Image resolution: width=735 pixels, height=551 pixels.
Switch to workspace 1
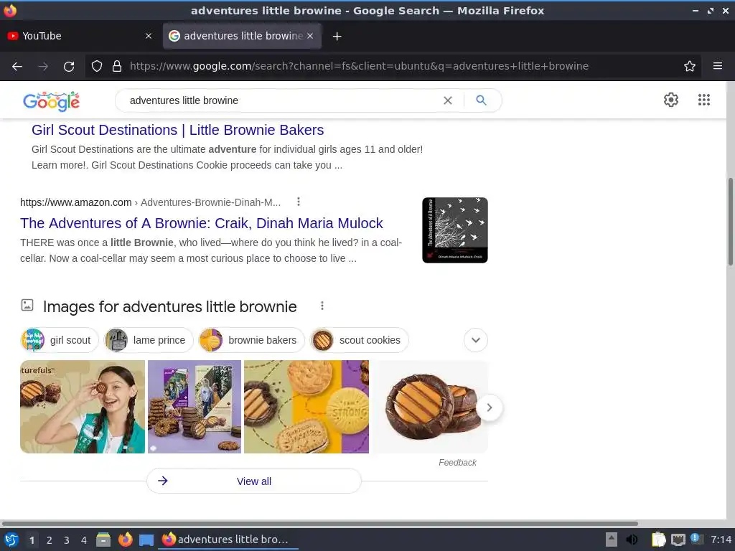[32, 540]
